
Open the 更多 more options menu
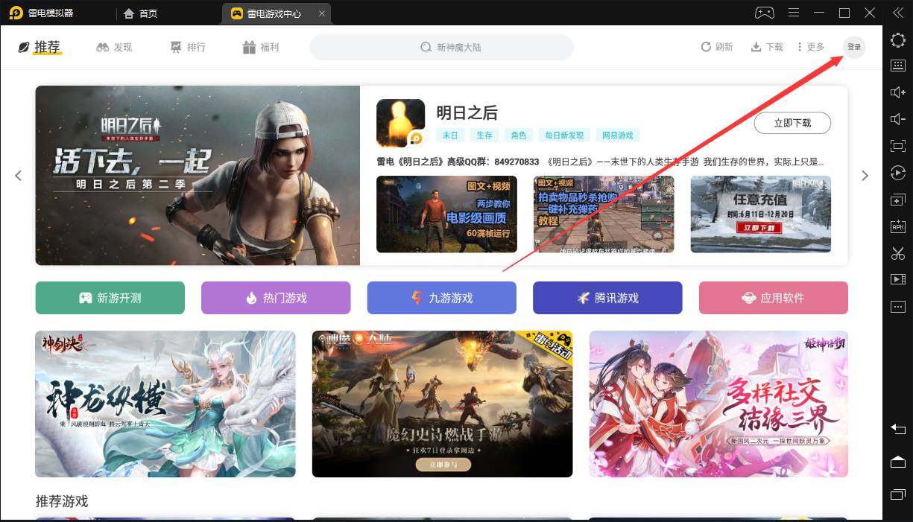pos(811,47)
